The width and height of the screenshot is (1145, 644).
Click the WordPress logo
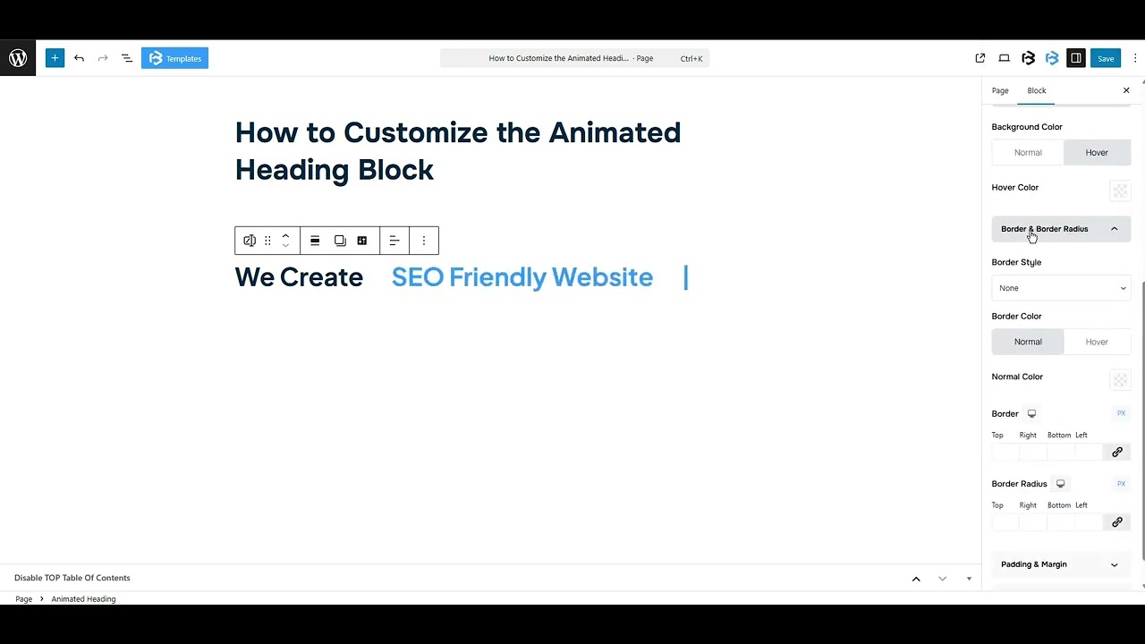[18, 58]
